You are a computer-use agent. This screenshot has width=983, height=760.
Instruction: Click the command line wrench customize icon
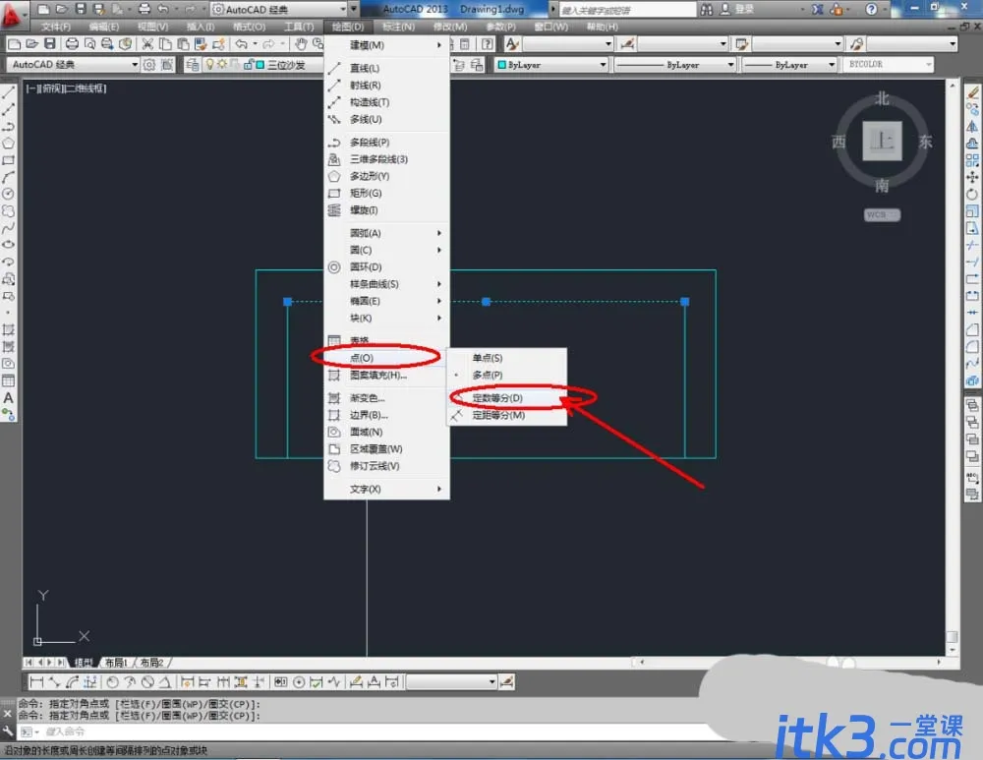[x=8, y=731]
